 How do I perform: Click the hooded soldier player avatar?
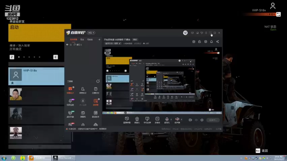tap(16, 113)
